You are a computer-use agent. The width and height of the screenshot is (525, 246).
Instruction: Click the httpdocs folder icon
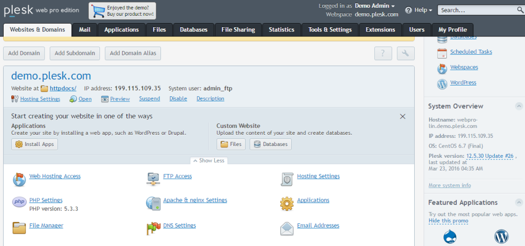click(45, 89)
